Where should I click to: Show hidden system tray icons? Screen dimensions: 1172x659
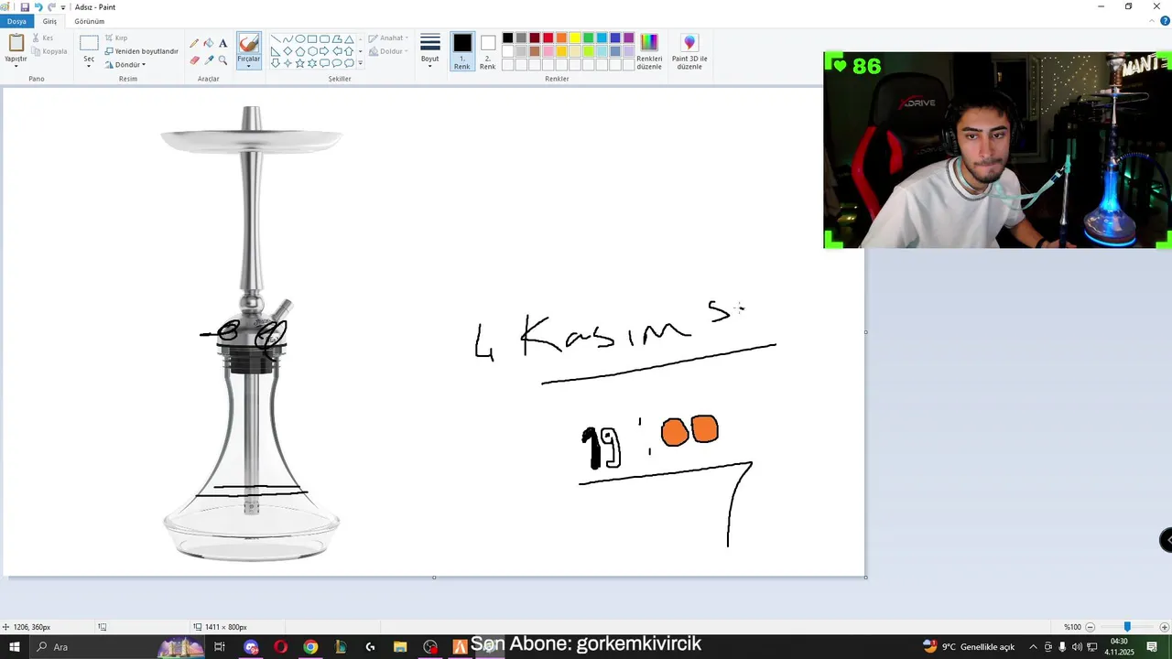point(1033,647)
